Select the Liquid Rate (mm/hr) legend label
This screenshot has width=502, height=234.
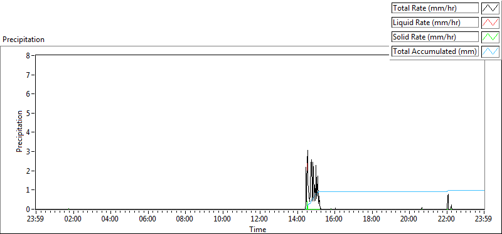(x=435, y=23)
